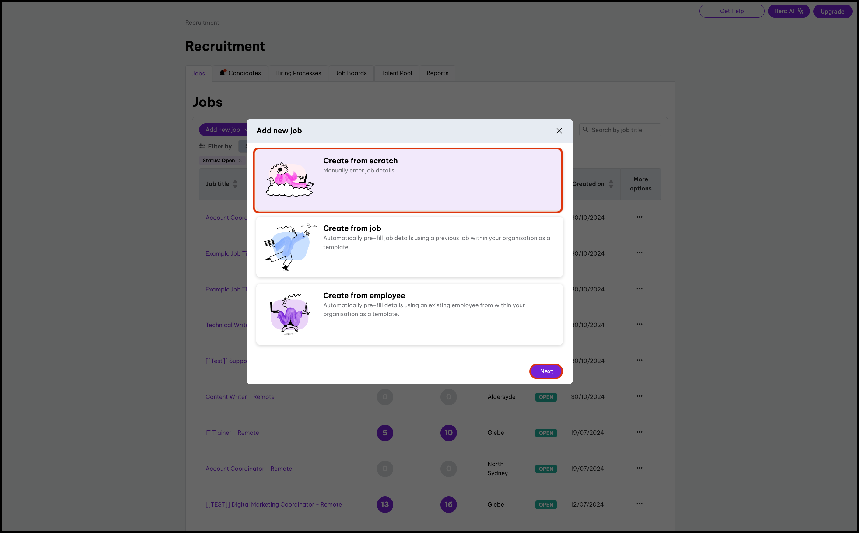The height and width of the screenshot is (533, 859).
Task: Click the Upgrade button
Action: tap(832, 12)
